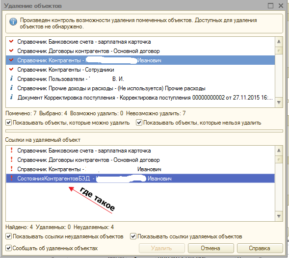Image resolution: width=289 pixels, height=258 pixels.
Task: Select lower Договоры контрагентов - Основной договор link
Action: [x=140, y=160]
